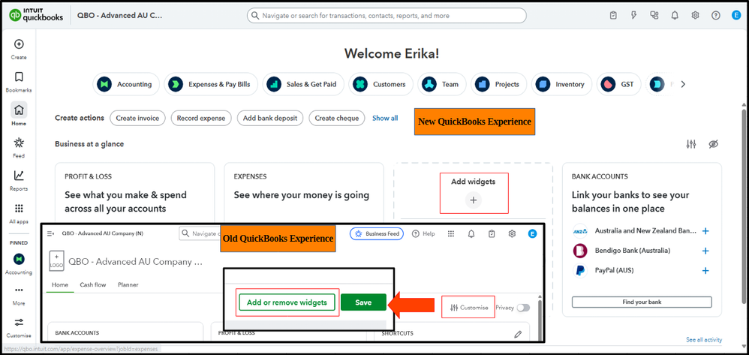This screenshot has height=355, width=749.
Task: Click the lightning bolt icon in top bar
Action: [634, 15]
